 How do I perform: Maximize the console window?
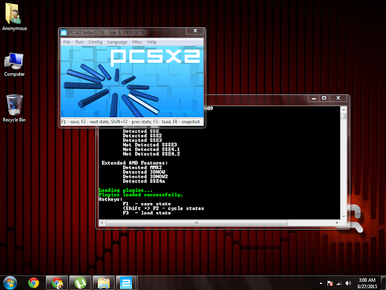[324, 98]
